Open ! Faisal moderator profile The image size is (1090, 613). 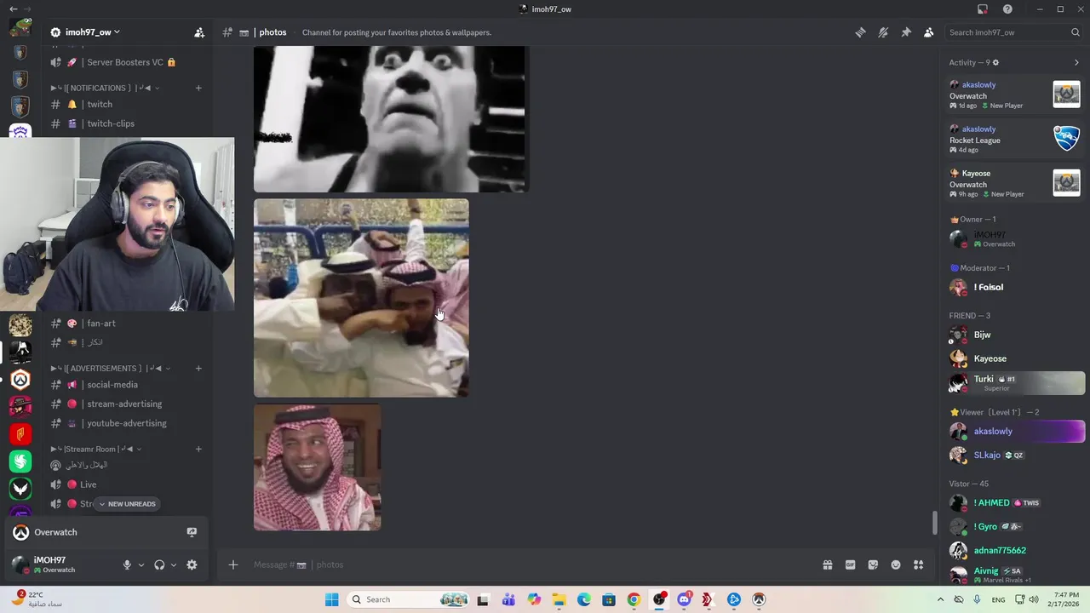1014,287
